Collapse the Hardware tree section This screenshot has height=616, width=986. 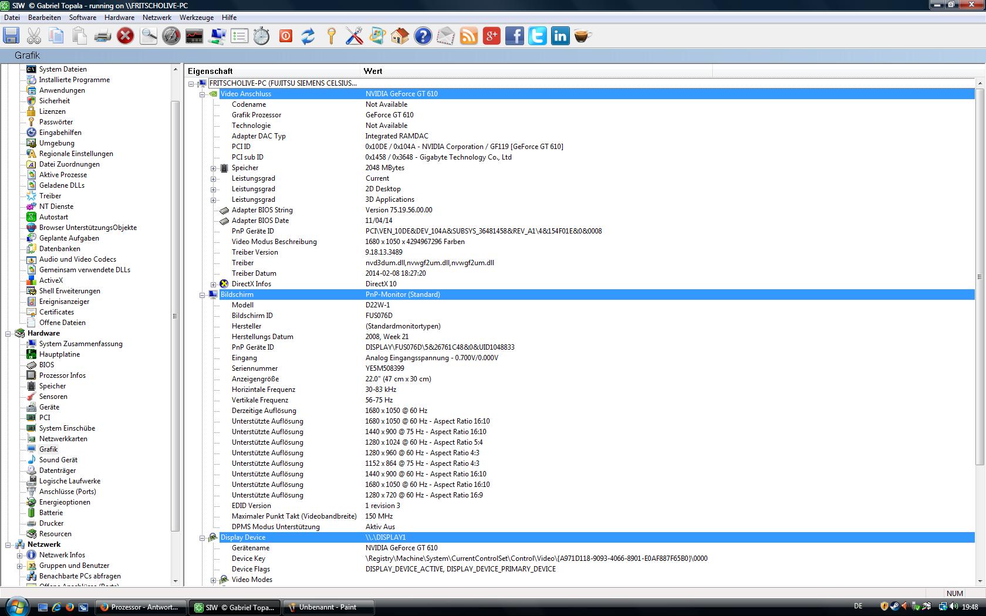(8, 333)
